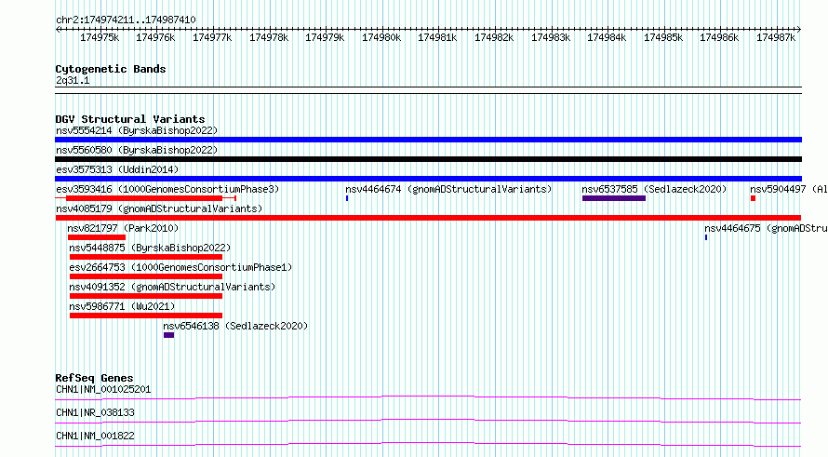828x457 pixels.
Task: Click the CHN1|NR_038133 gene label
Action: coord(95,412)
